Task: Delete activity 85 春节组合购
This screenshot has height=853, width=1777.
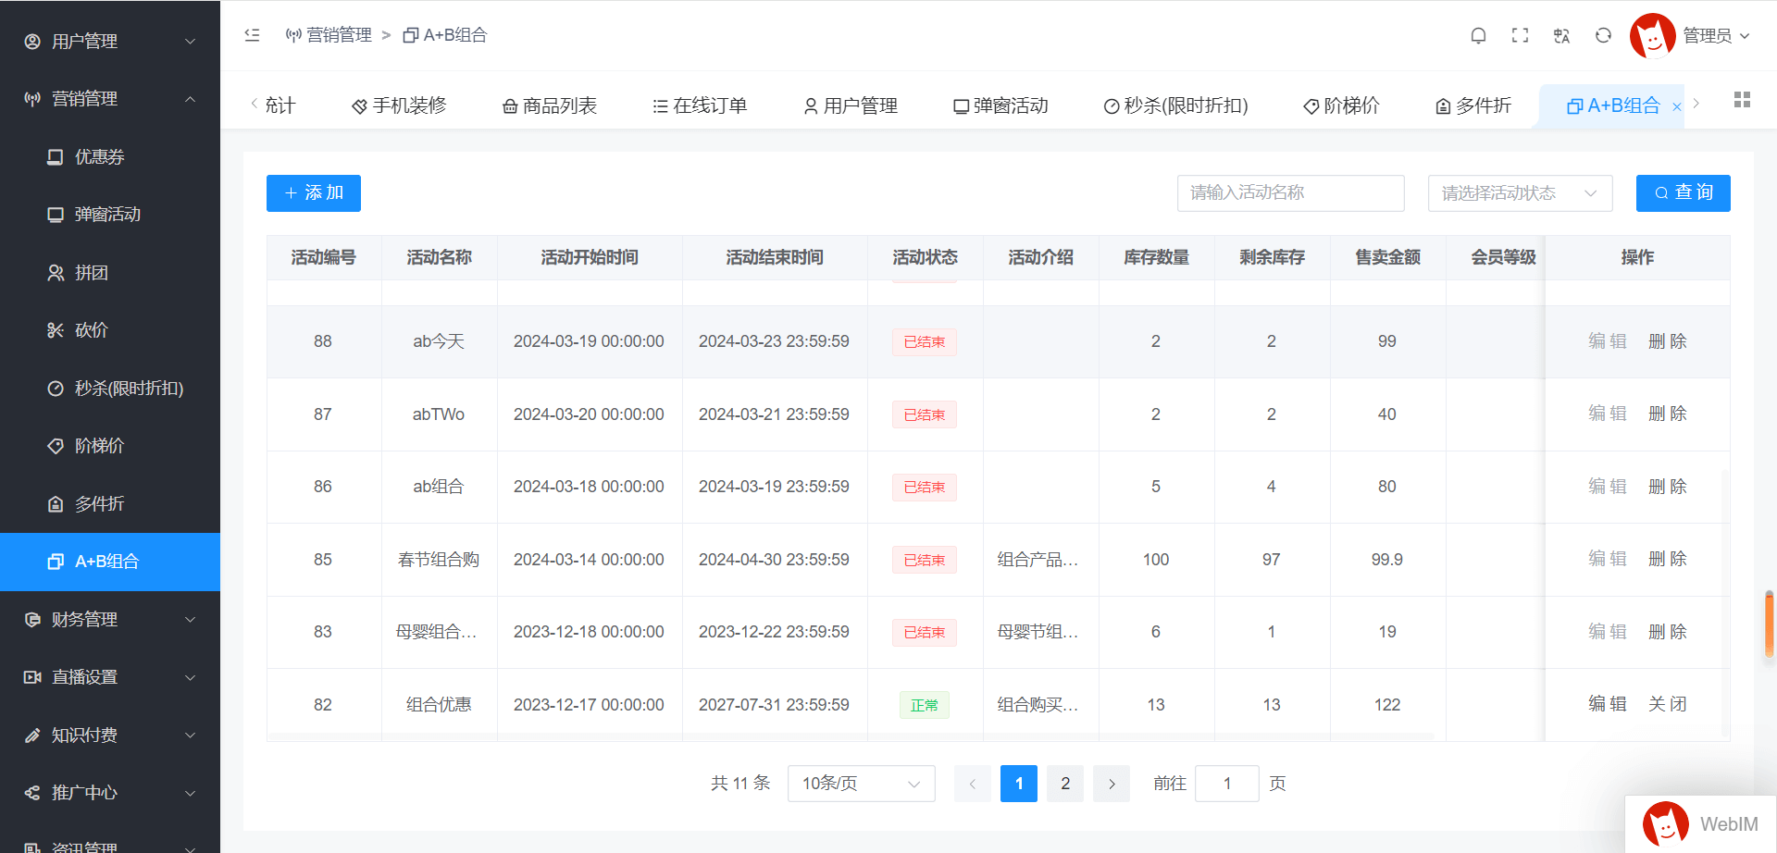Action: point(1668,559)
